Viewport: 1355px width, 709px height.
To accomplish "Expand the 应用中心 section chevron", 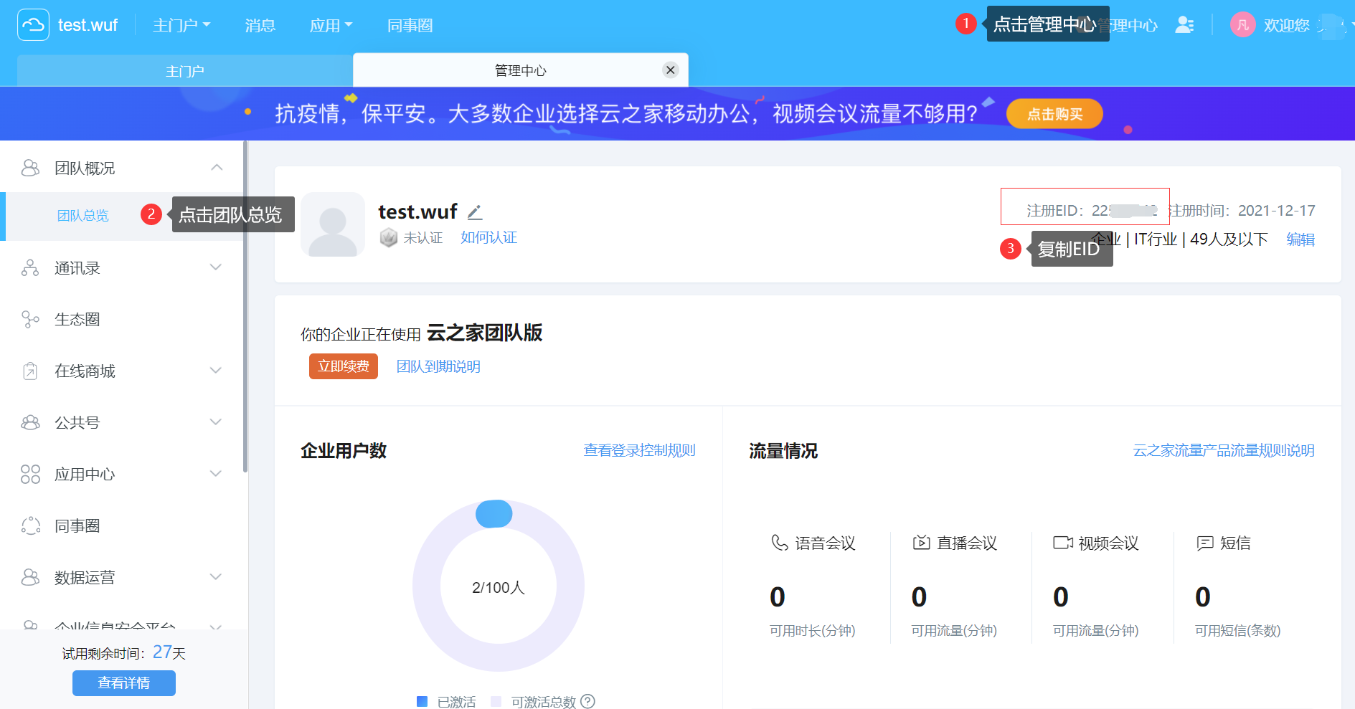I will tap(216, 474).
